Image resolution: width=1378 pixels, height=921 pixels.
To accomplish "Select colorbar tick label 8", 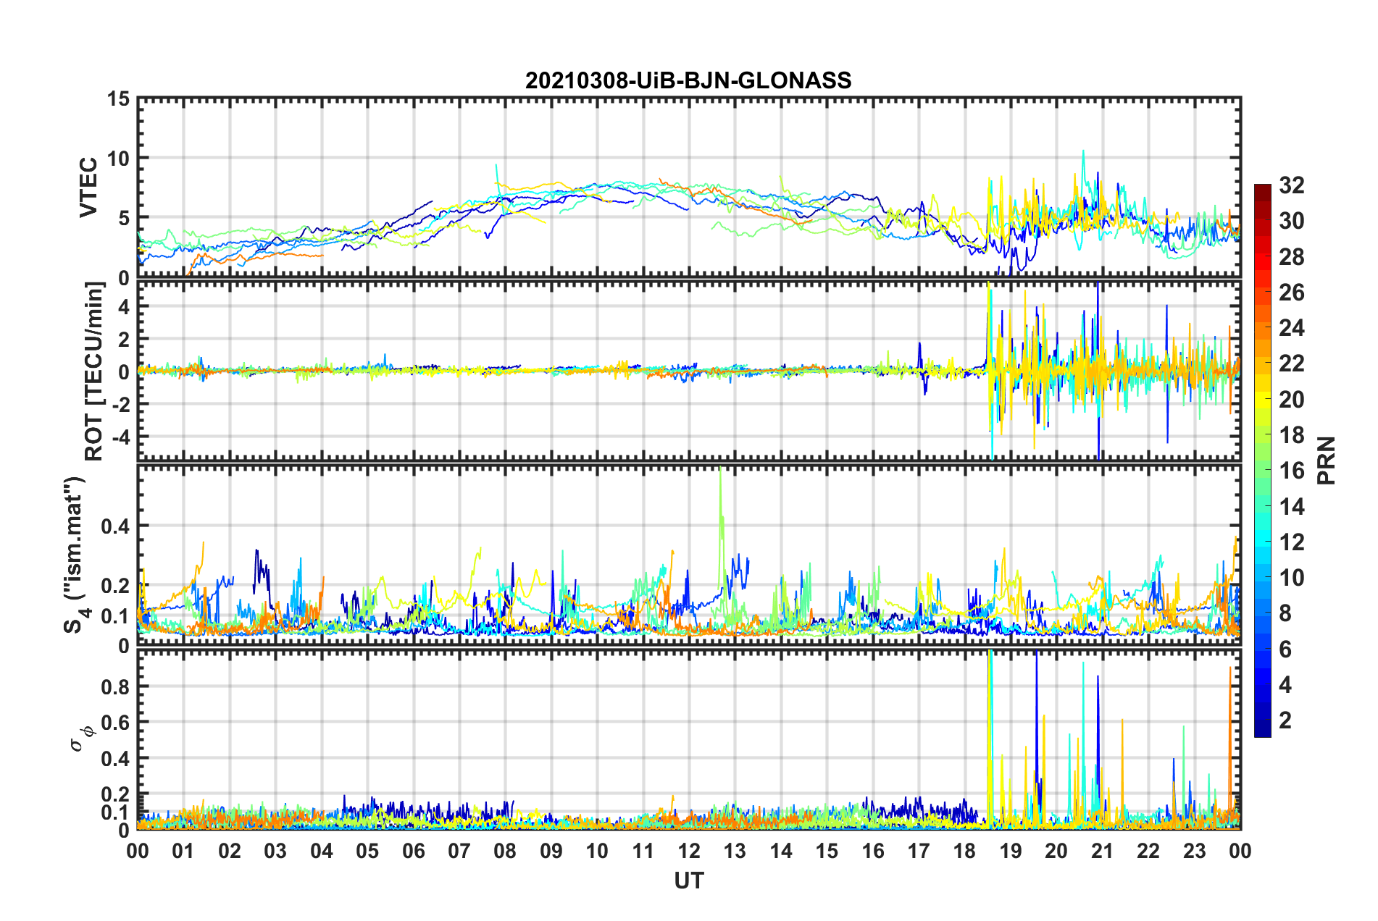I will (x=1285, y=613).
